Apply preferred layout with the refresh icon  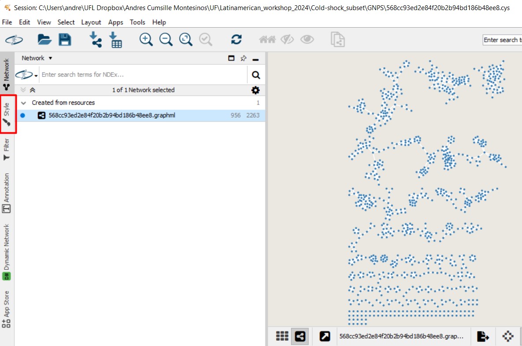coord(237,40)
